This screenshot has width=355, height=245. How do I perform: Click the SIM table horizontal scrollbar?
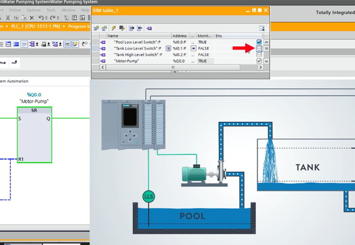click(173, 67)
